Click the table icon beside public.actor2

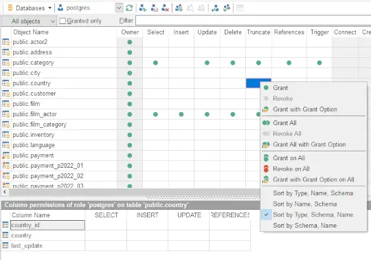coord(5,42)
